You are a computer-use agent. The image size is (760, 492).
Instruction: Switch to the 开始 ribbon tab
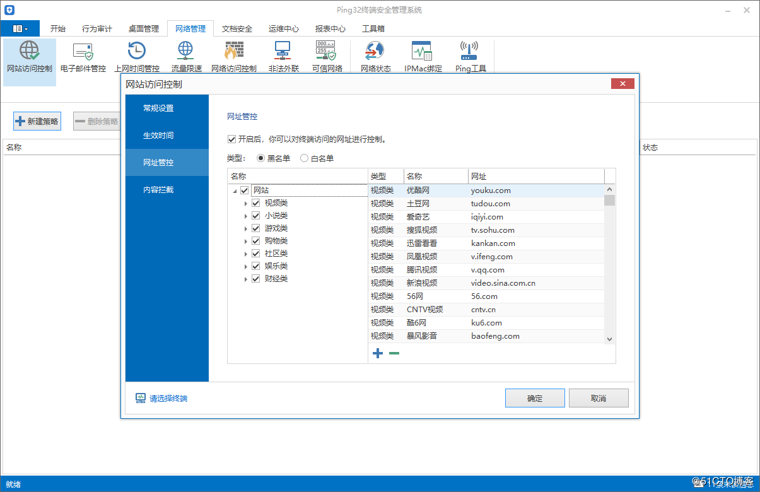pos(57,28)
